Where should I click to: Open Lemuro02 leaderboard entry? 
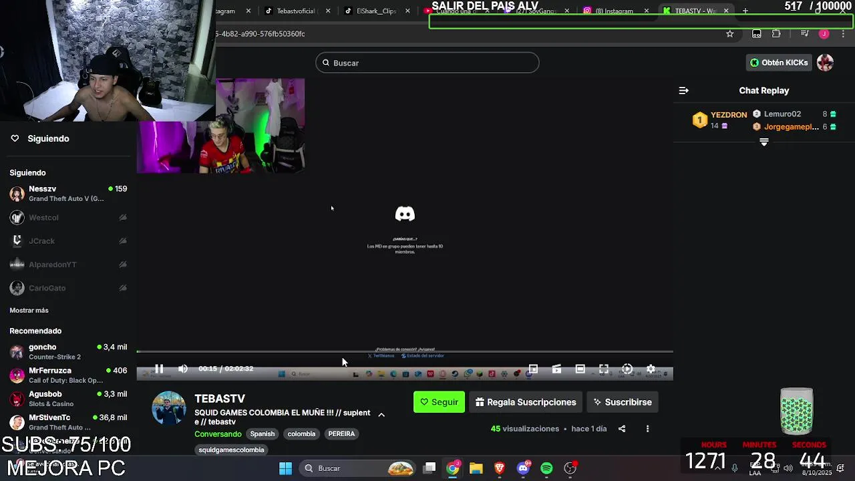(795, 114)
